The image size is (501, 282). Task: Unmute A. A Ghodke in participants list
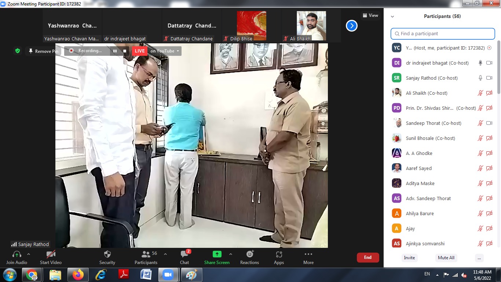click(480, 153)
